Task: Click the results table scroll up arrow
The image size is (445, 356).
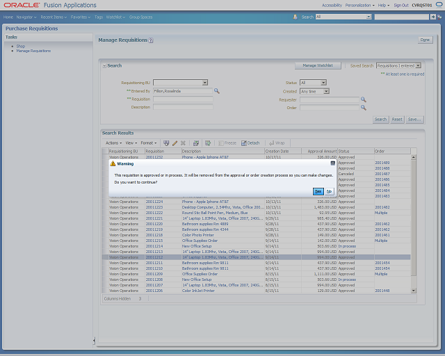Action: point(414,157)
